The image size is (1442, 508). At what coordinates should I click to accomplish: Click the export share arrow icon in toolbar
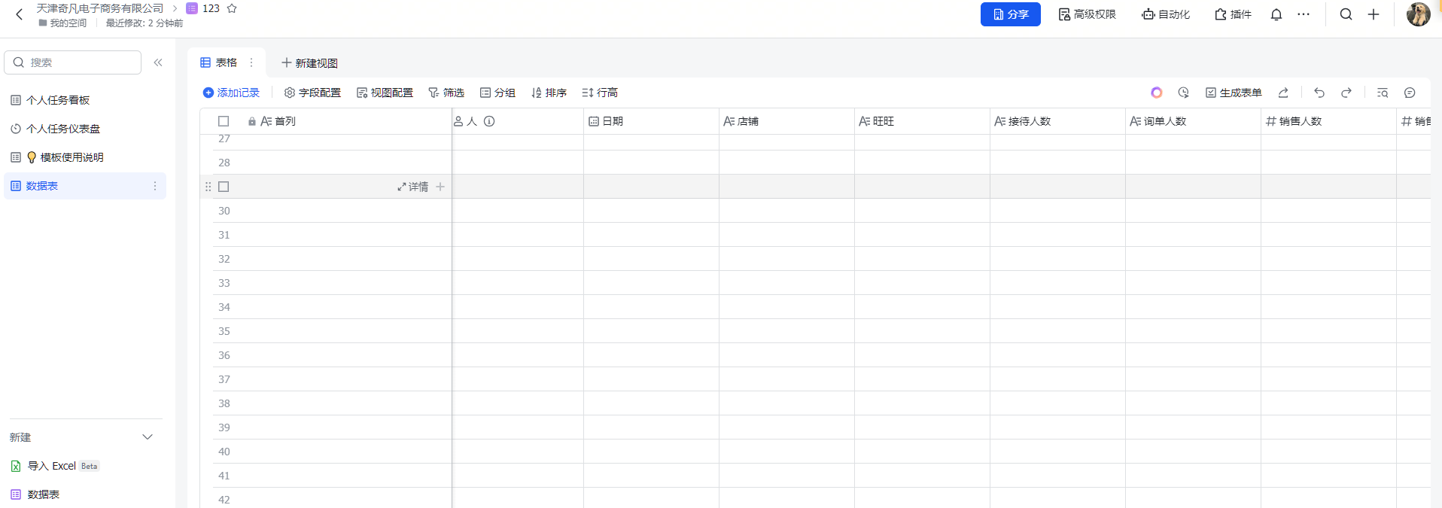(x=1283, y=93)
